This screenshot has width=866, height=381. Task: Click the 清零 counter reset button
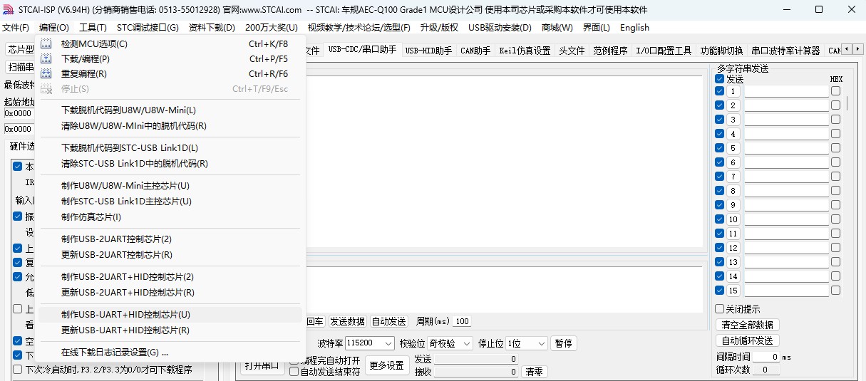pyautogui.click(x=534, y=372)
